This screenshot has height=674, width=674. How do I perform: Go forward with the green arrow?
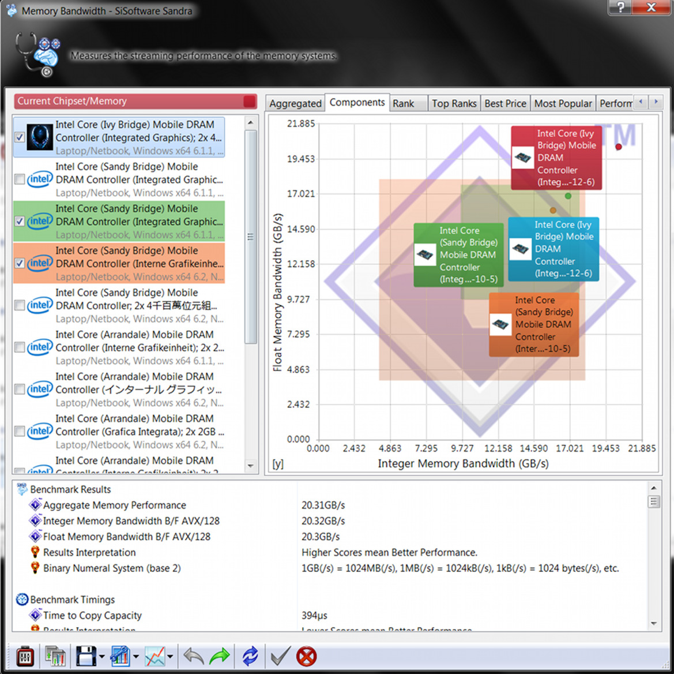coord(220,656)
